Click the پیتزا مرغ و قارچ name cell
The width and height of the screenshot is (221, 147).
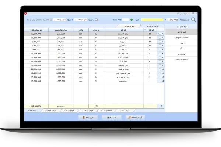(123, 77)
